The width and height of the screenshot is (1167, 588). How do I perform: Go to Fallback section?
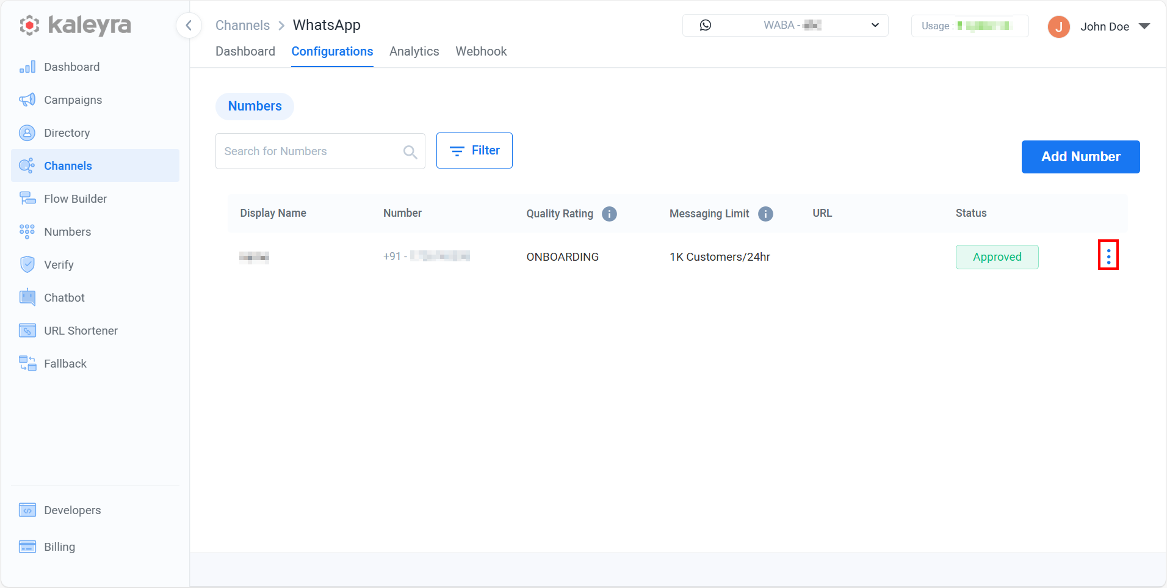click(95, 364)
